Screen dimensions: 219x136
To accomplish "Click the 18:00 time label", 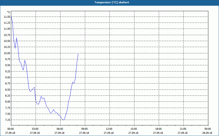I will point(159,129).
